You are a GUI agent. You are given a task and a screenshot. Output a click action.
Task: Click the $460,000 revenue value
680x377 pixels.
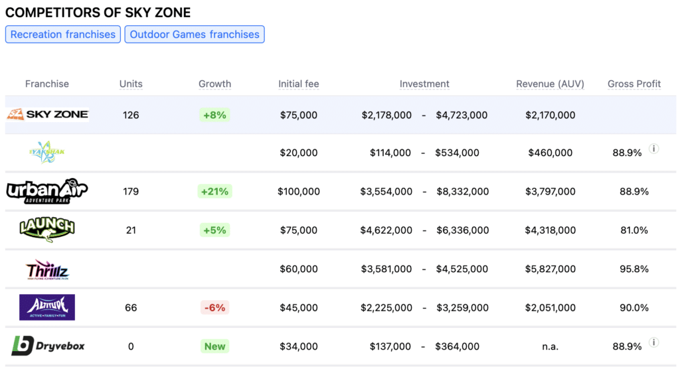551,153
